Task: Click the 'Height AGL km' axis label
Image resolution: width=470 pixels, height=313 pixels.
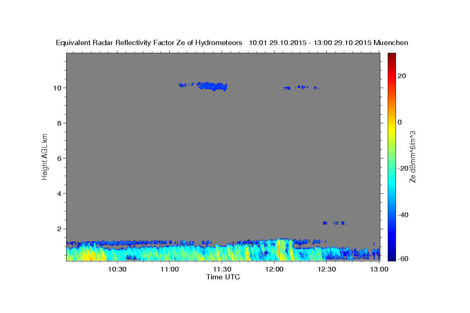Action: 45,156
